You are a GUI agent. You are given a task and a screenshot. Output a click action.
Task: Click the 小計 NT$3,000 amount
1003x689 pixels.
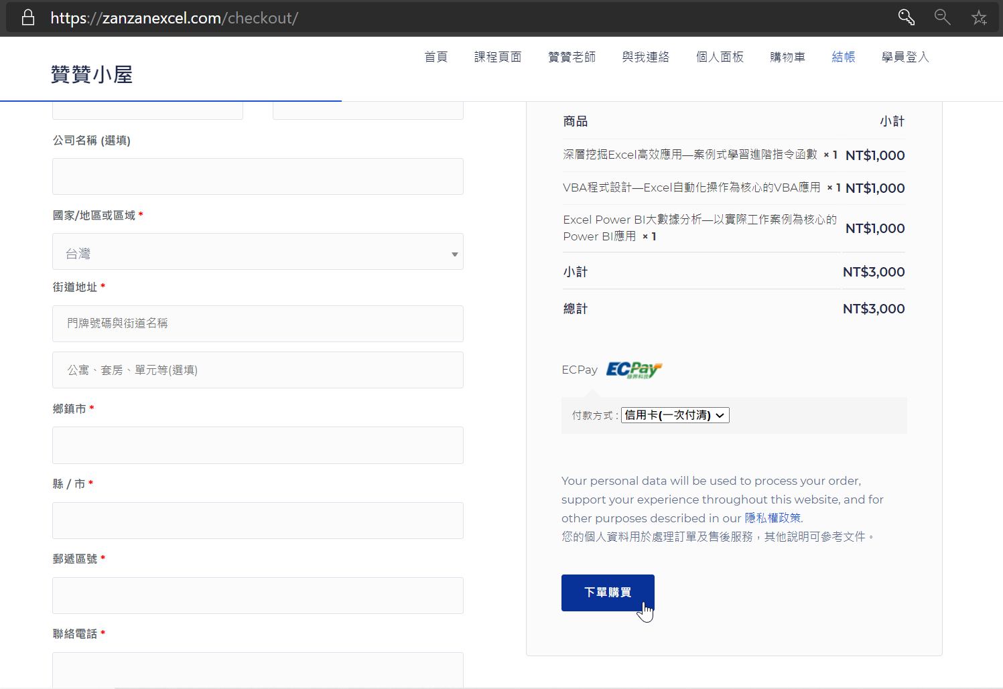pyautogui.click(x=874, y=272)
